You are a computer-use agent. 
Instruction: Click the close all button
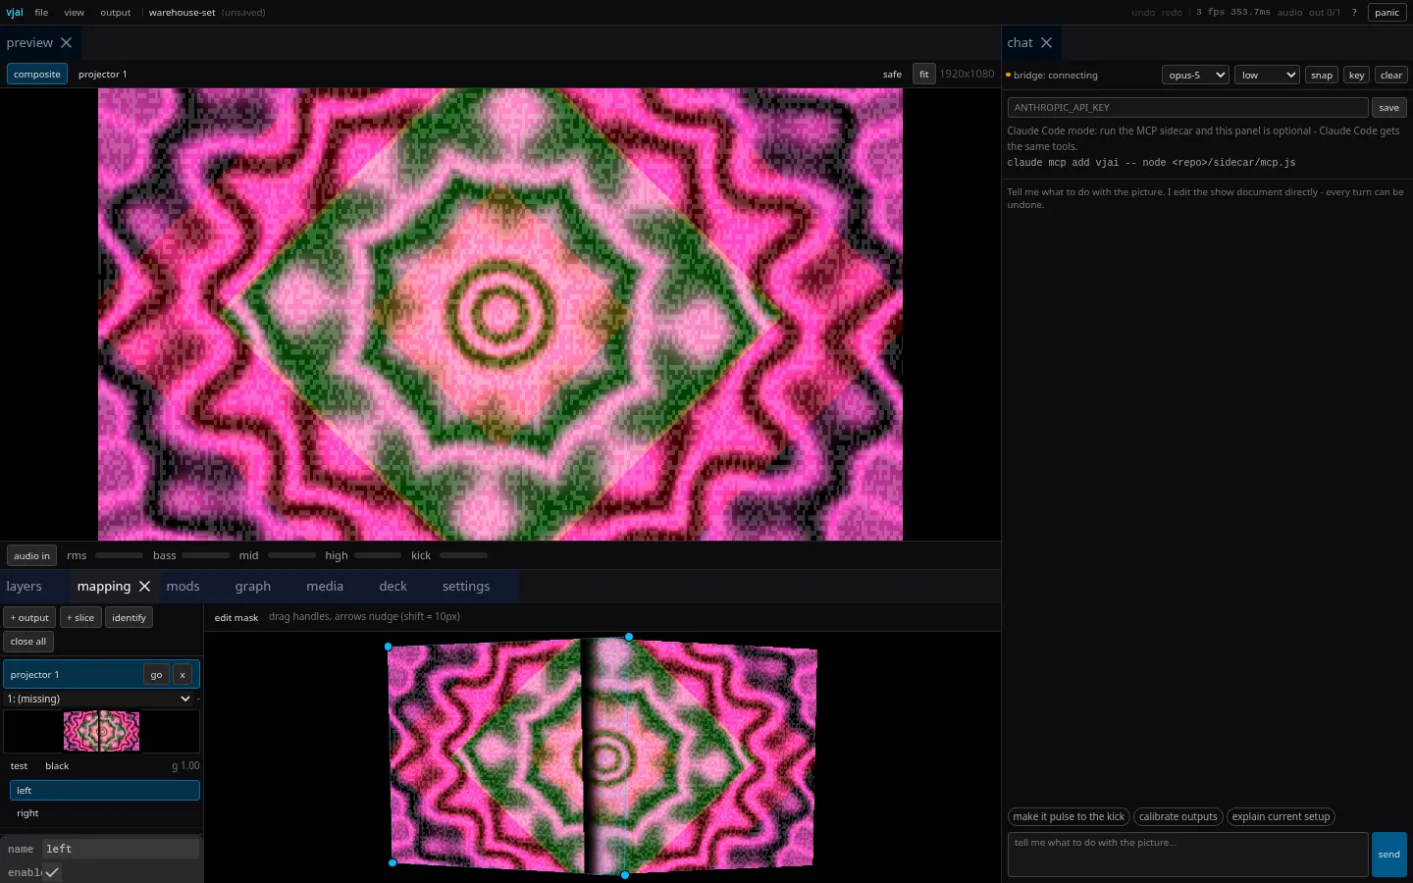pos(28,642)
